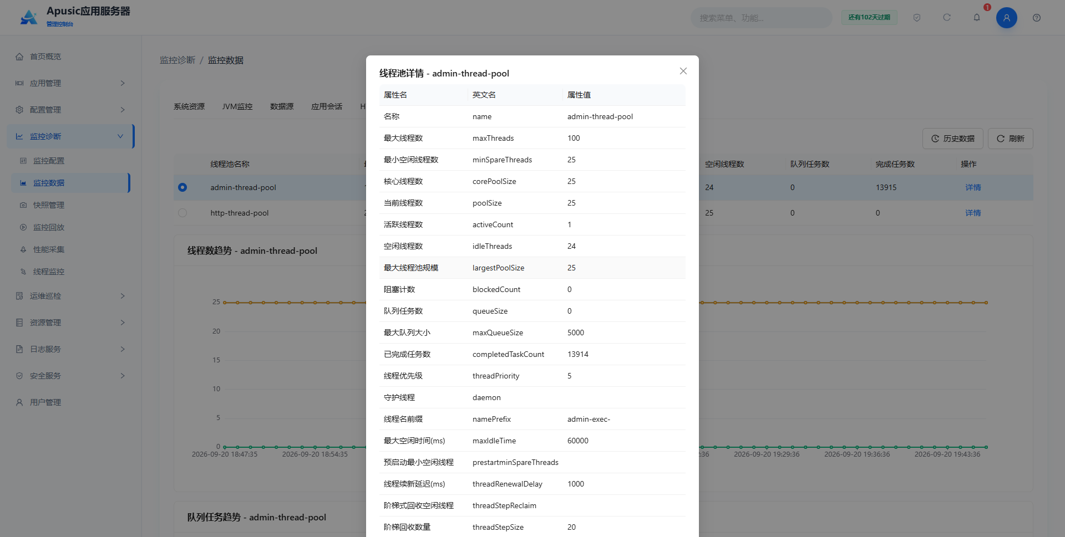Select the http-thread-pool radio button
The height and width of the screenshot is (537, 1065).
(x=182, y=213)
